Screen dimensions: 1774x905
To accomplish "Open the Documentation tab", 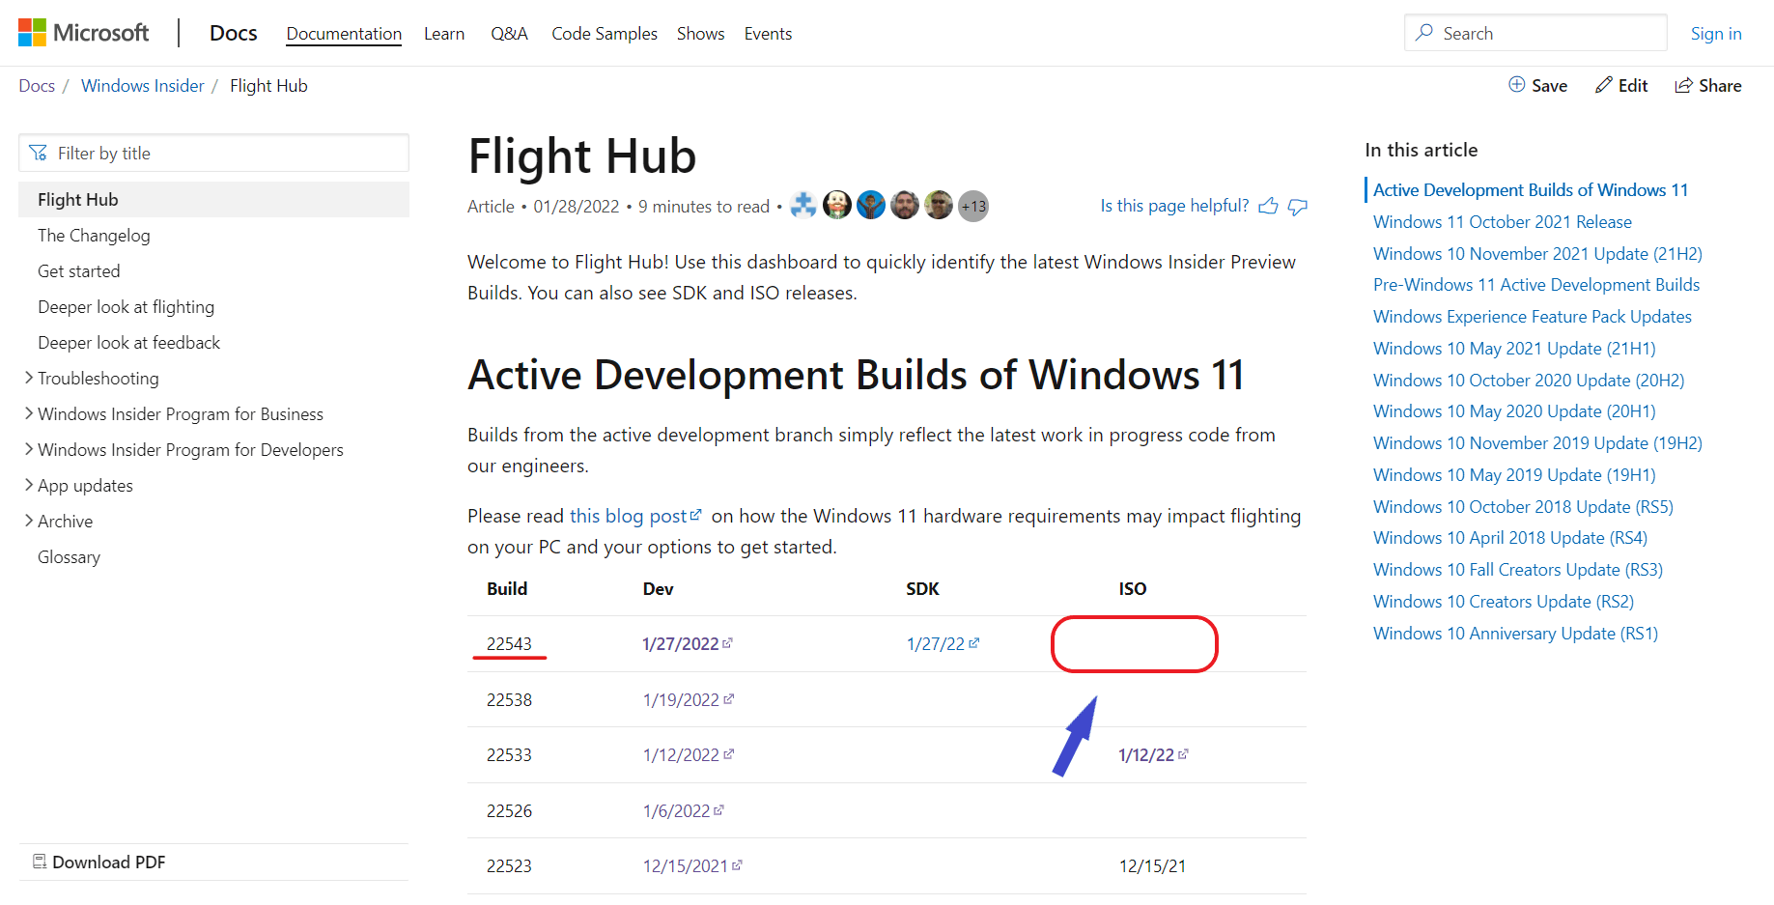I will point(344,34).
